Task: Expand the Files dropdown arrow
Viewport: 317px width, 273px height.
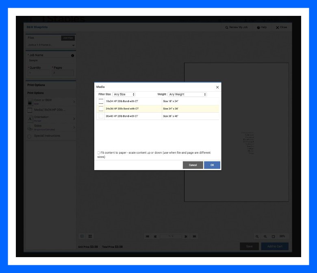Action: coord(73,45)
